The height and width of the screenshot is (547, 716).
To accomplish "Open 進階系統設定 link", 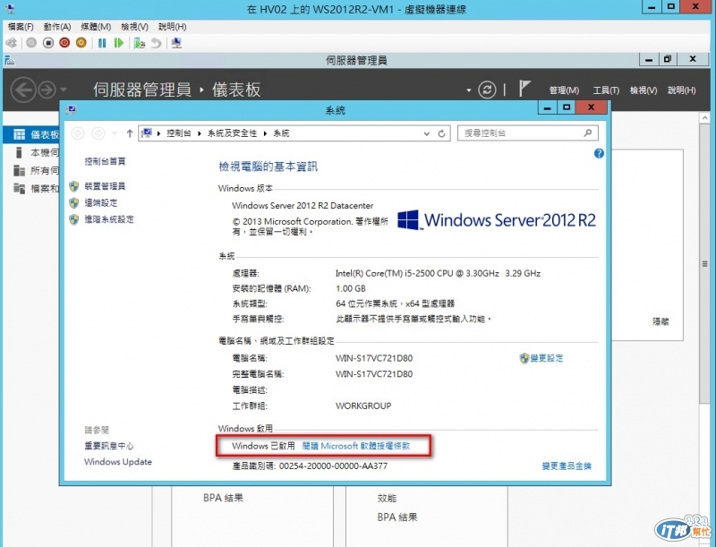I will click(x=109, y=219).
